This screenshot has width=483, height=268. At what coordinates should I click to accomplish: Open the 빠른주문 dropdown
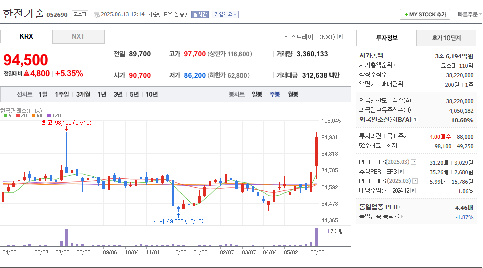pyautogui.click(x=469, y=14)
